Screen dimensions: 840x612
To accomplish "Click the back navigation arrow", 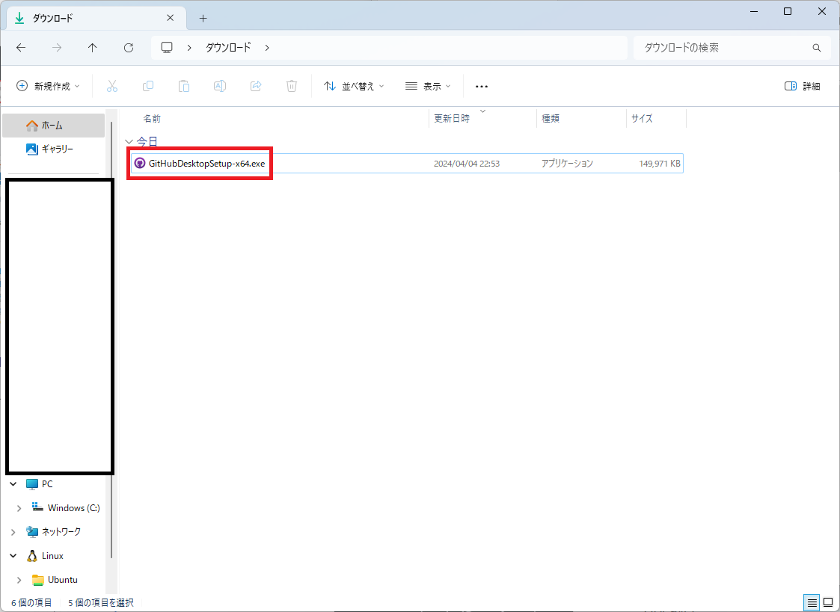I will click(x=21, y=47).
